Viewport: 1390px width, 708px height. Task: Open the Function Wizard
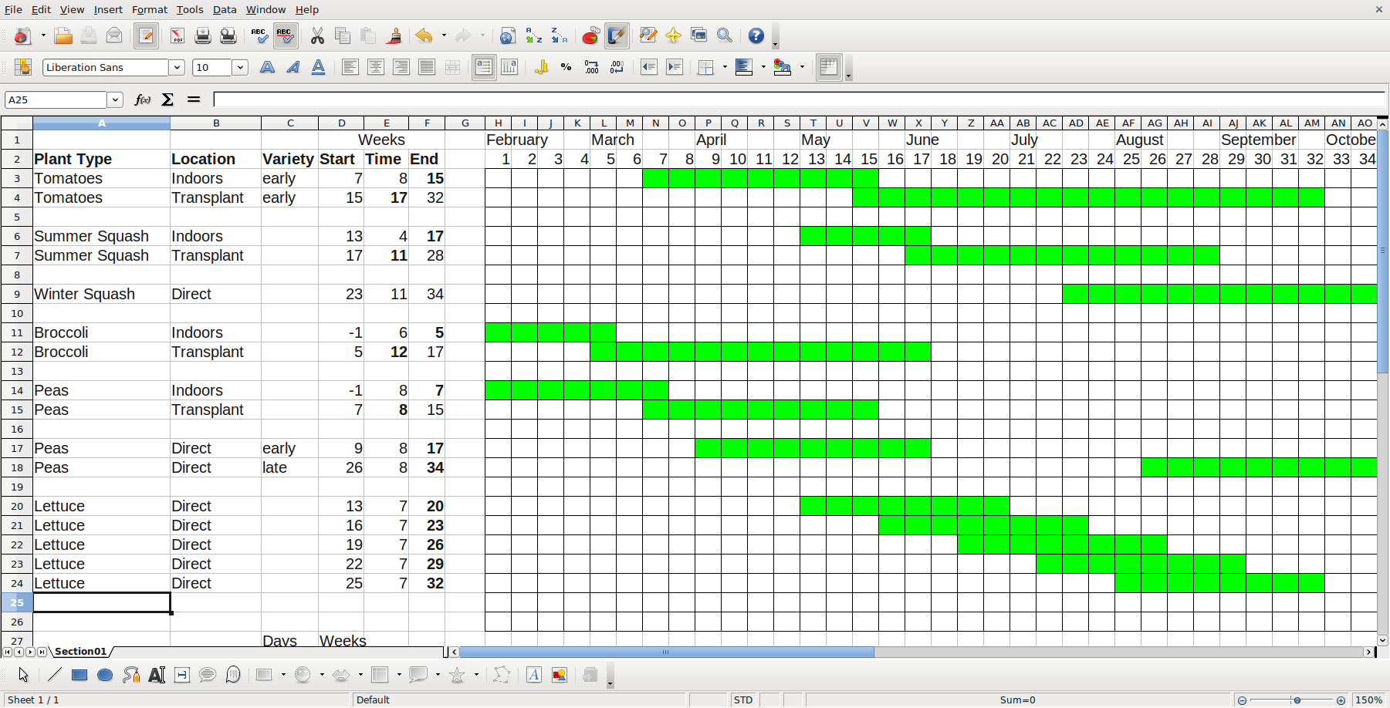pyautogui.click(x=142, y=99)
